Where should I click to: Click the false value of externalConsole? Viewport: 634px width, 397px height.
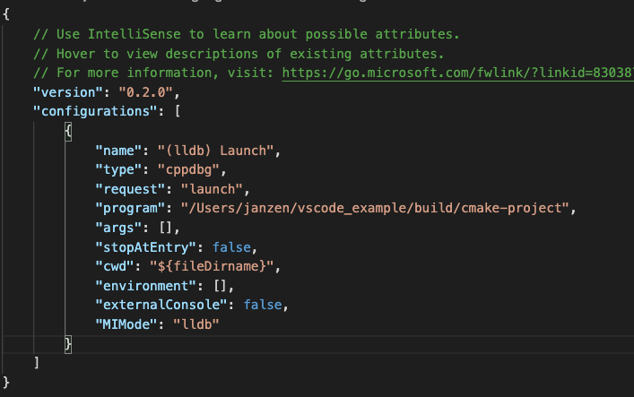[263, 305]
